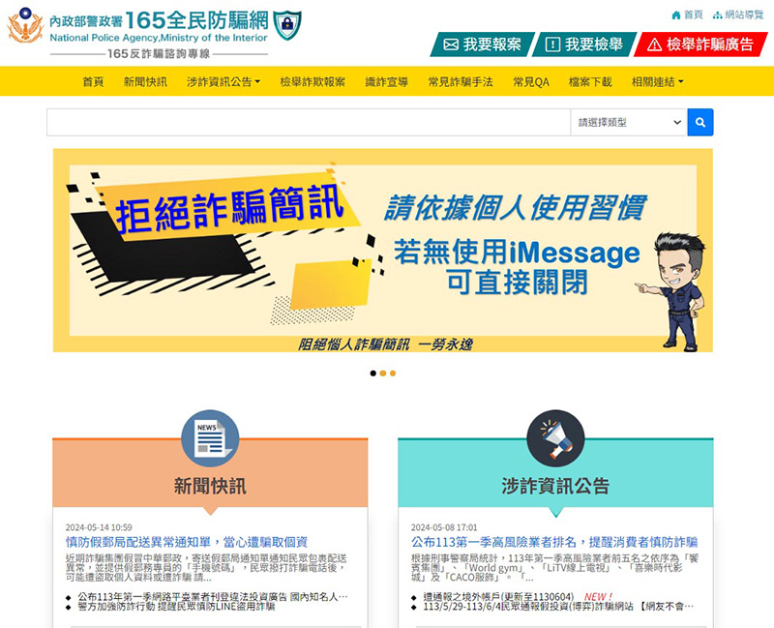Click into the search text field
The height and width of the screenshot is (628, 774).
pyautogui.click(x=308, y=122)
